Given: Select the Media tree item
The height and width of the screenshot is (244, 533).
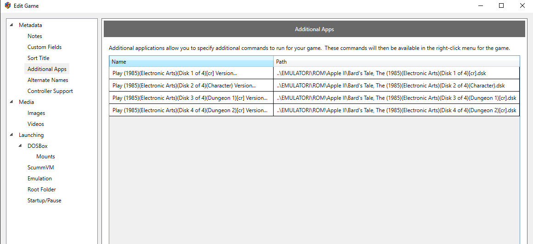Looking at the screenshot, I should tap(26, 102).
